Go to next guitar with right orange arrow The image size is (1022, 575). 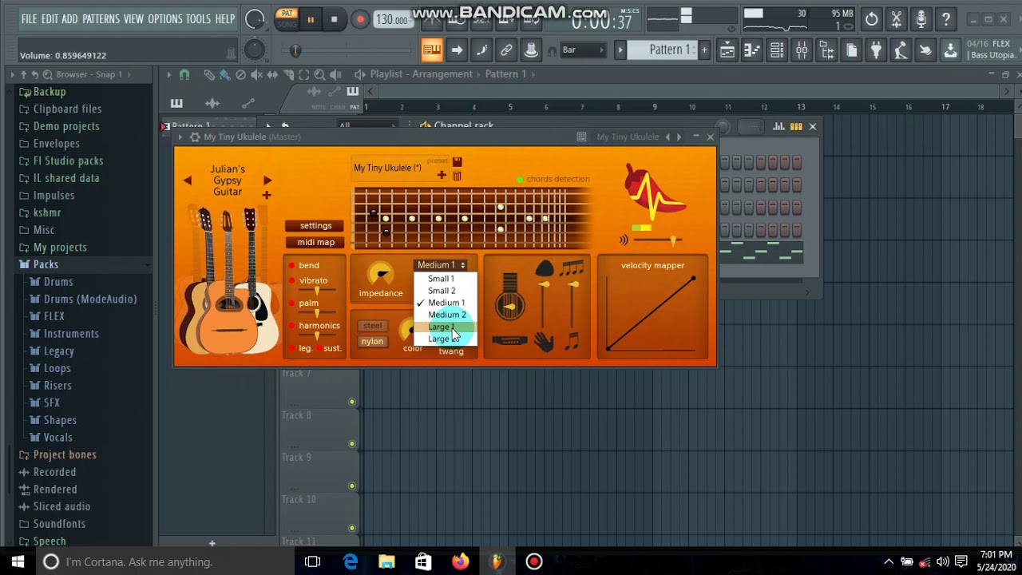(267, 180)
